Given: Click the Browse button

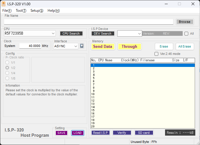Looking at the screenshot, I should click(x=184, y=22).
